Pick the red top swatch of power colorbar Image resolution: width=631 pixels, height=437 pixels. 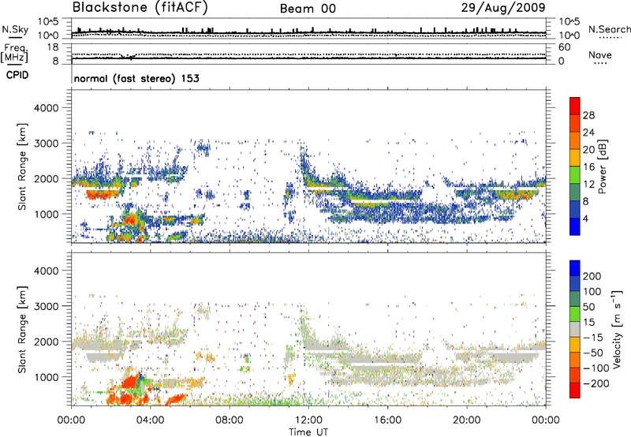[575, 106]
